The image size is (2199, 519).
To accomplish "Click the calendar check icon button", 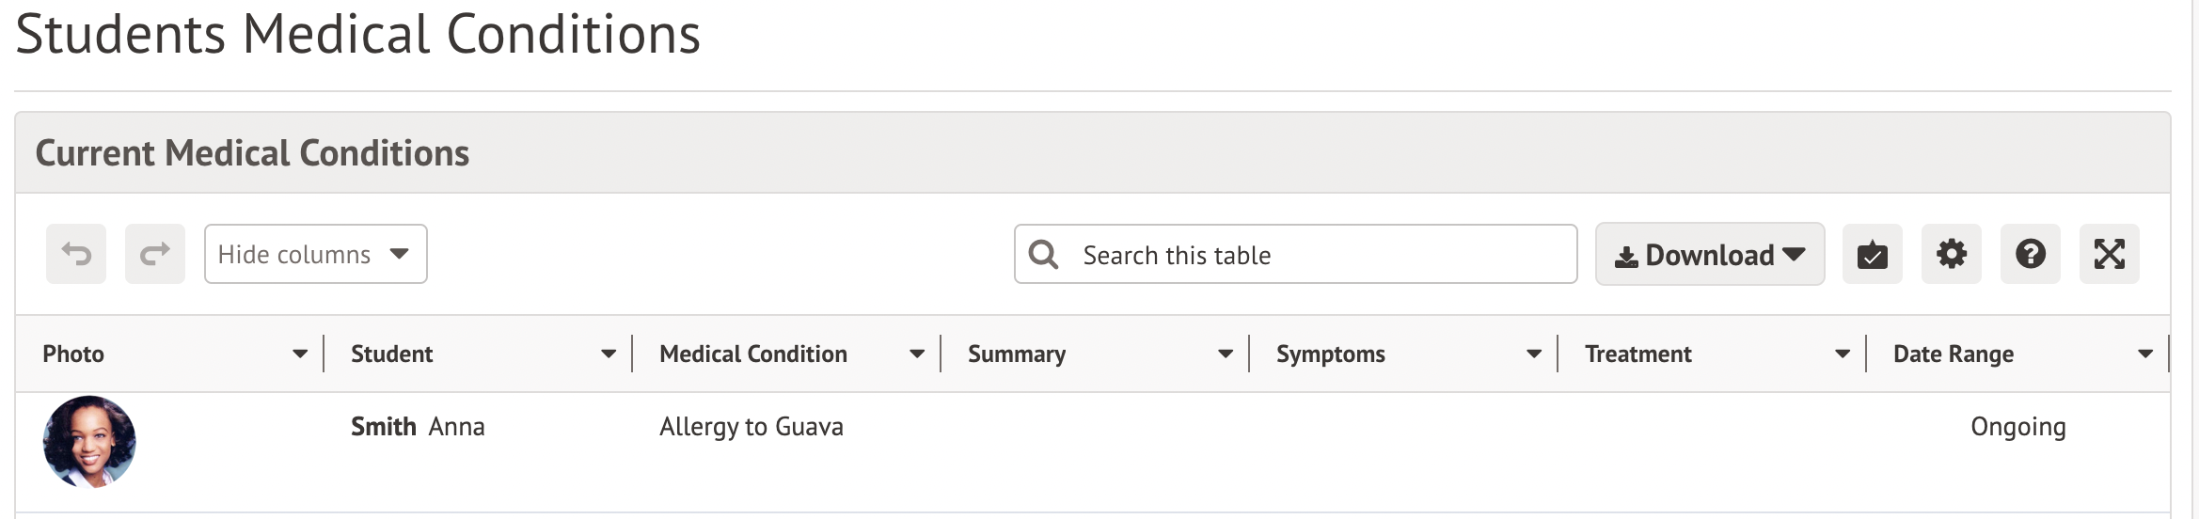I will [1872, 254].
